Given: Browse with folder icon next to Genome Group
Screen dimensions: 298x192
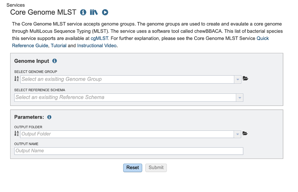Looking at the screenshot, I should 245,78.
